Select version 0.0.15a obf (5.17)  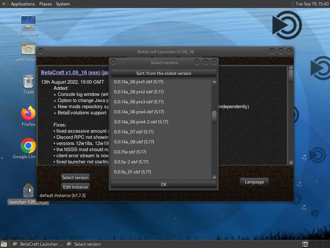pyautogui.click(x=161, y=152)
